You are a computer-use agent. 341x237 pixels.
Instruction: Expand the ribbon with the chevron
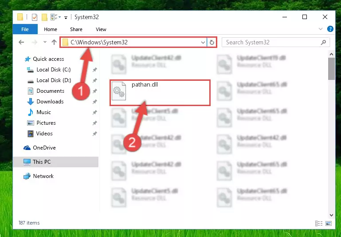321,29
